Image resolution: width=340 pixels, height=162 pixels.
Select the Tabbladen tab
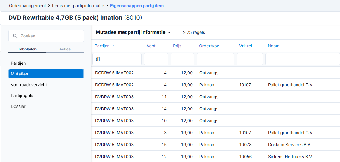(x=27, y=49)
